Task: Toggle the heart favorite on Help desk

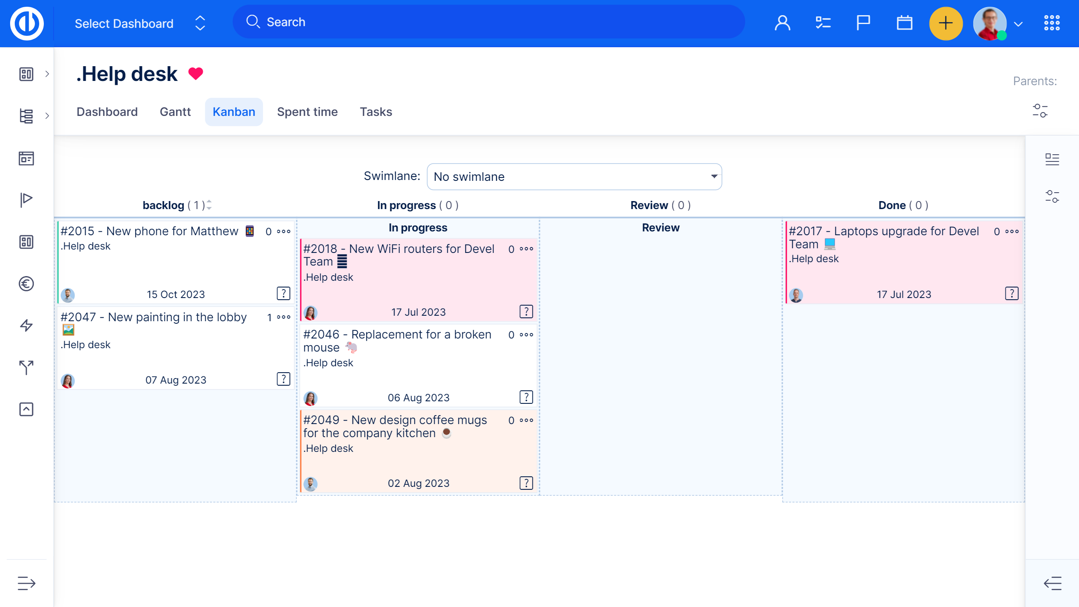Action: click(x=196, y=74)
